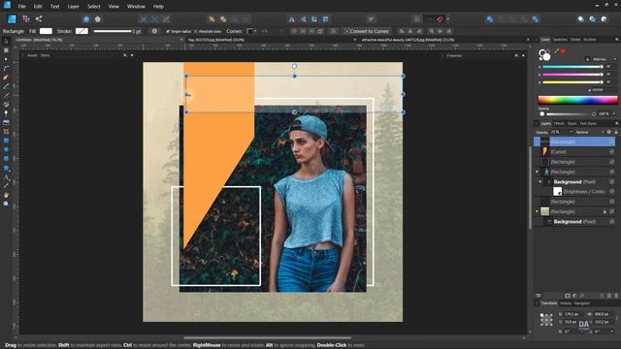The image size is (621, 349).
Task: Click the stroke/fill color selector circles in the Color panel
Action: 544,55
